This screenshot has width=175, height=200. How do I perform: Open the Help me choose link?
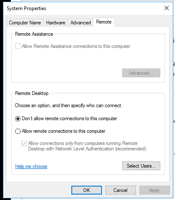pos(31,166)
